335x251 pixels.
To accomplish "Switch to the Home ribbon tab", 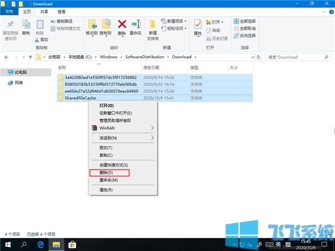I will 27,12.
